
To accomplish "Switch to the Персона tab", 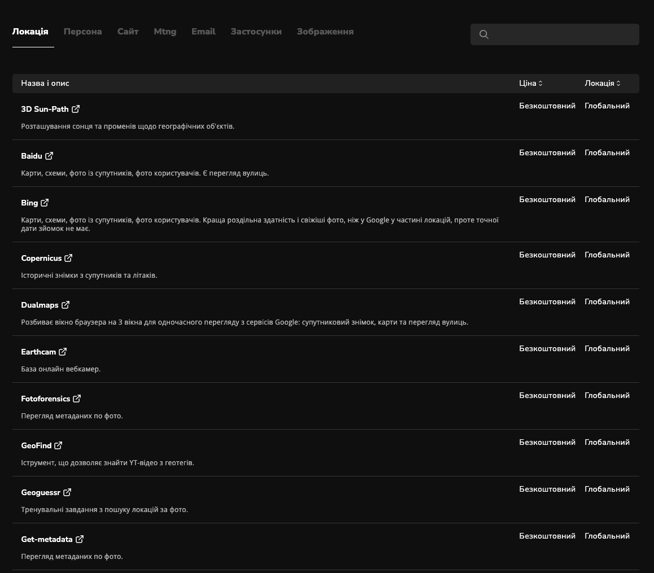I will (x=82, y=32).
